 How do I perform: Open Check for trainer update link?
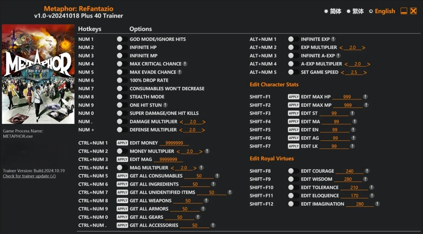29,176
